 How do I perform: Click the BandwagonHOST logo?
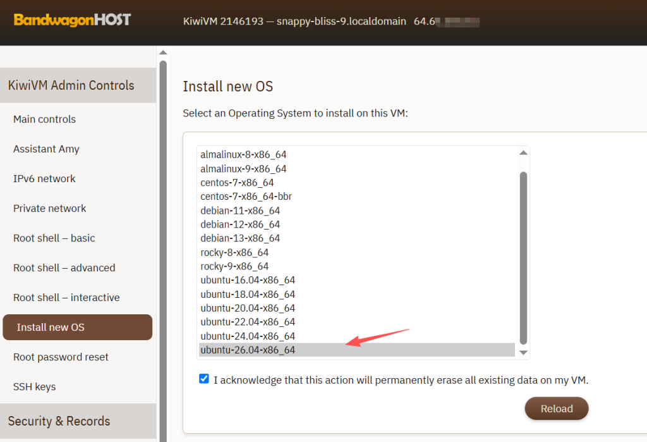click(72, 20)
